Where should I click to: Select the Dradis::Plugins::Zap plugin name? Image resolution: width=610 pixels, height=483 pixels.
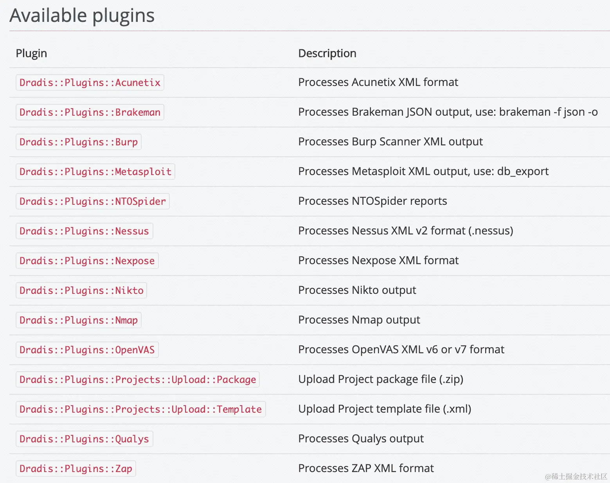pos(76,469)
